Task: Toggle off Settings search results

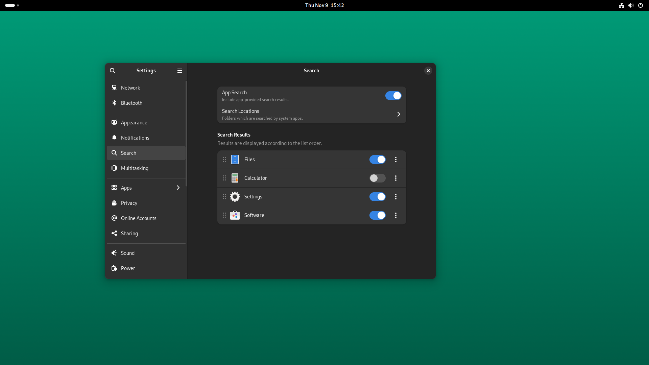Action: coord(378,197)
